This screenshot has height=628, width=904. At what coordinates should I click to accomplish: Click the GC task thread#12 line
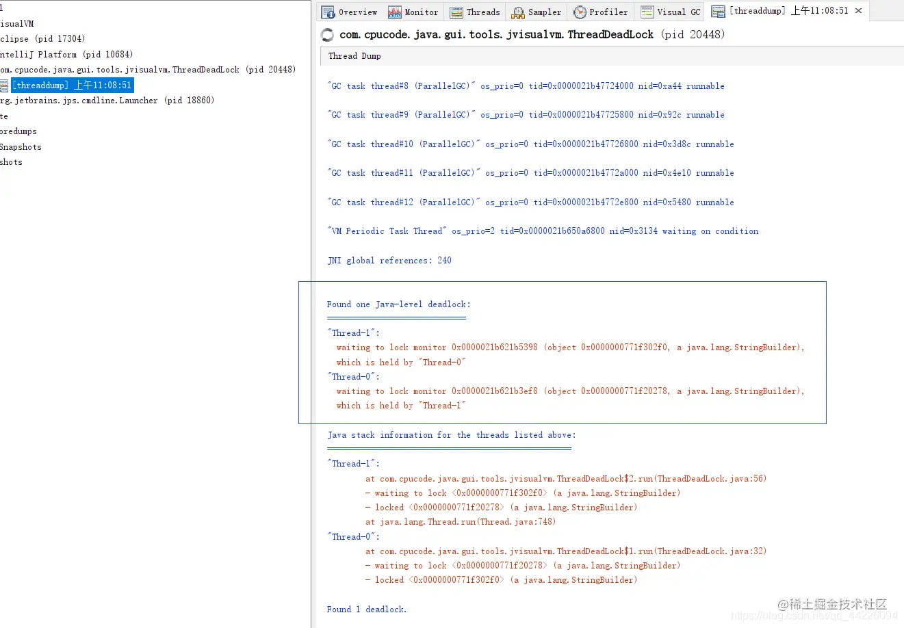530,202
